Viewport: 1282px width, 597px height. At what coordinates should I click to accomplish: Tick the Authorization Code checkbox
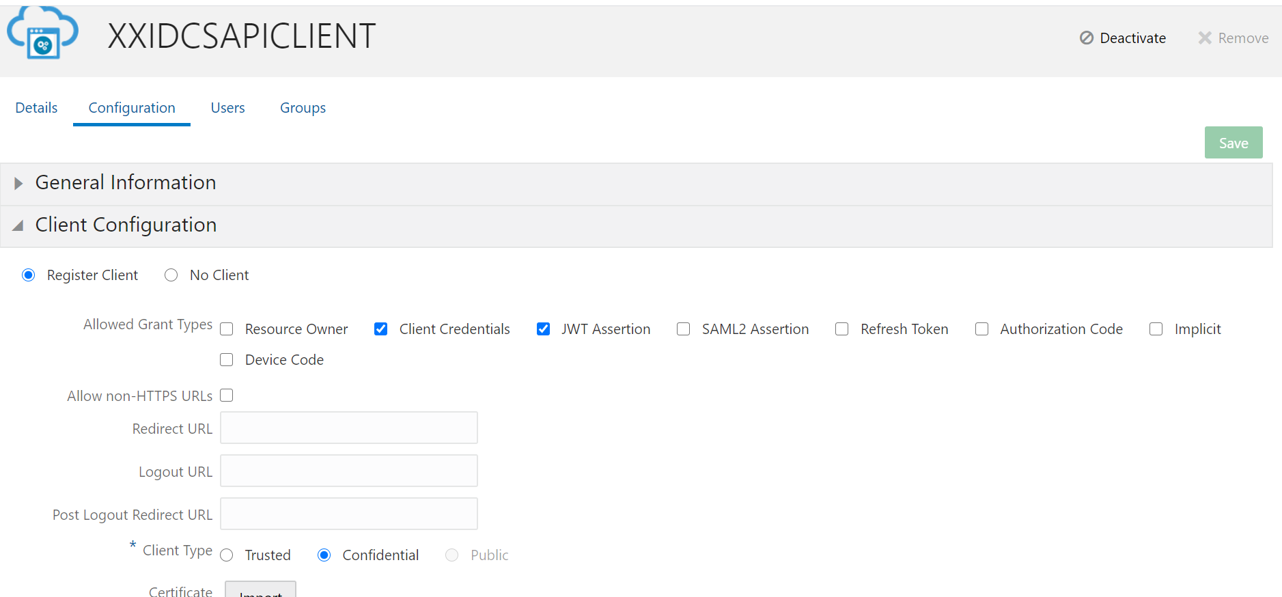tap(982, 329)
